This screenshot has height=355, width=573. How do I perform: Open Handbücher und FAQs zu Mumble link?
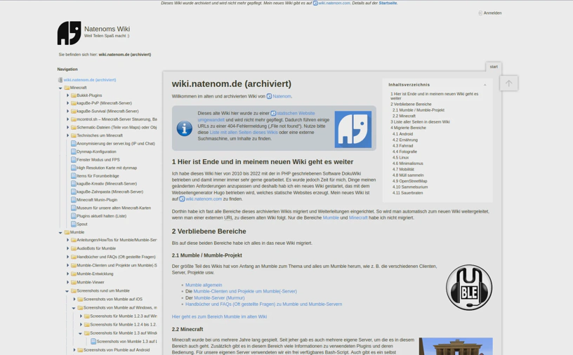click(x=263, y=304)
